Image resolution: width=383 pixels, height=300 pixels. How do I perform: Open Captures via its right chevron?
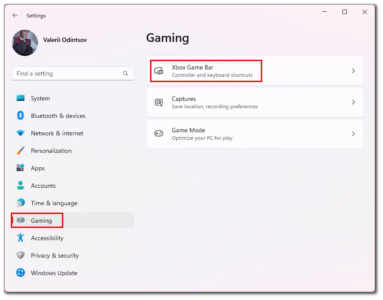click(353, 102)
